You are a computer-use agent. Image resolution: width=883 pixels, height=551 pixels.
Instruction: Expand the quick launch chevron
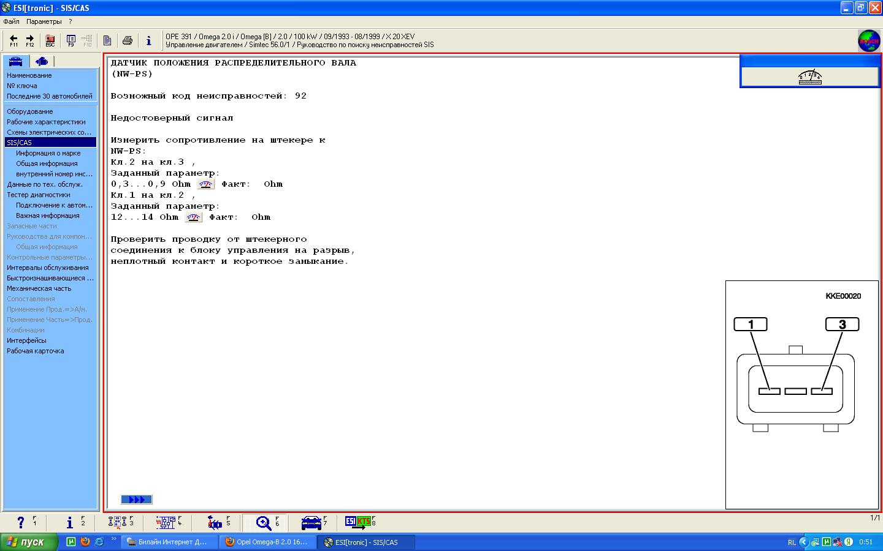pyautogui.click(x=114, y=540)
